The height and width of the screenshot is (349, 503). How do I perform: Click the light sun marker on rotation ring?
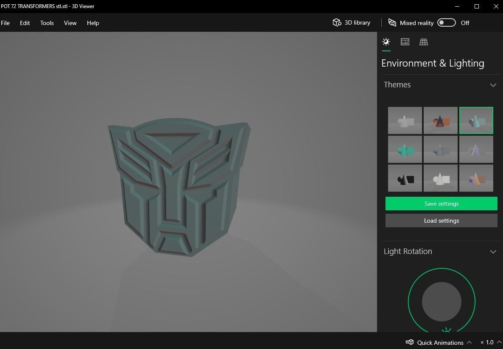click(x=446, y=330)
